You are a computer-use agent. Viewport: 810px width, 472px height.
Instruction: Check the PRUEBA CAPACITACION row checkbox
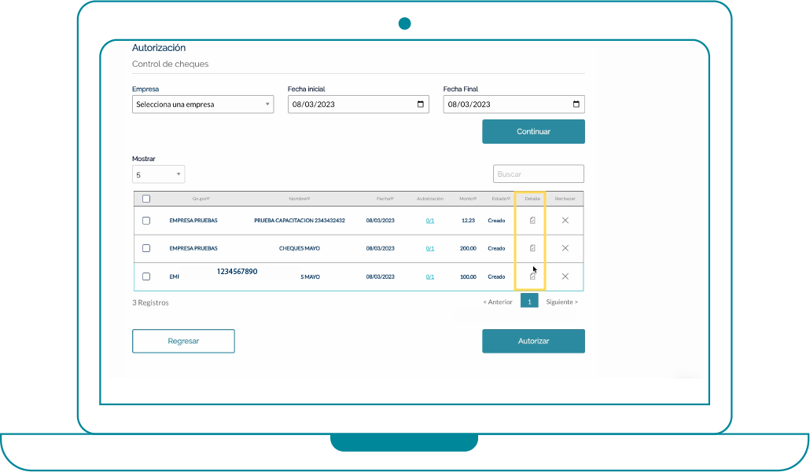[146, 221]
